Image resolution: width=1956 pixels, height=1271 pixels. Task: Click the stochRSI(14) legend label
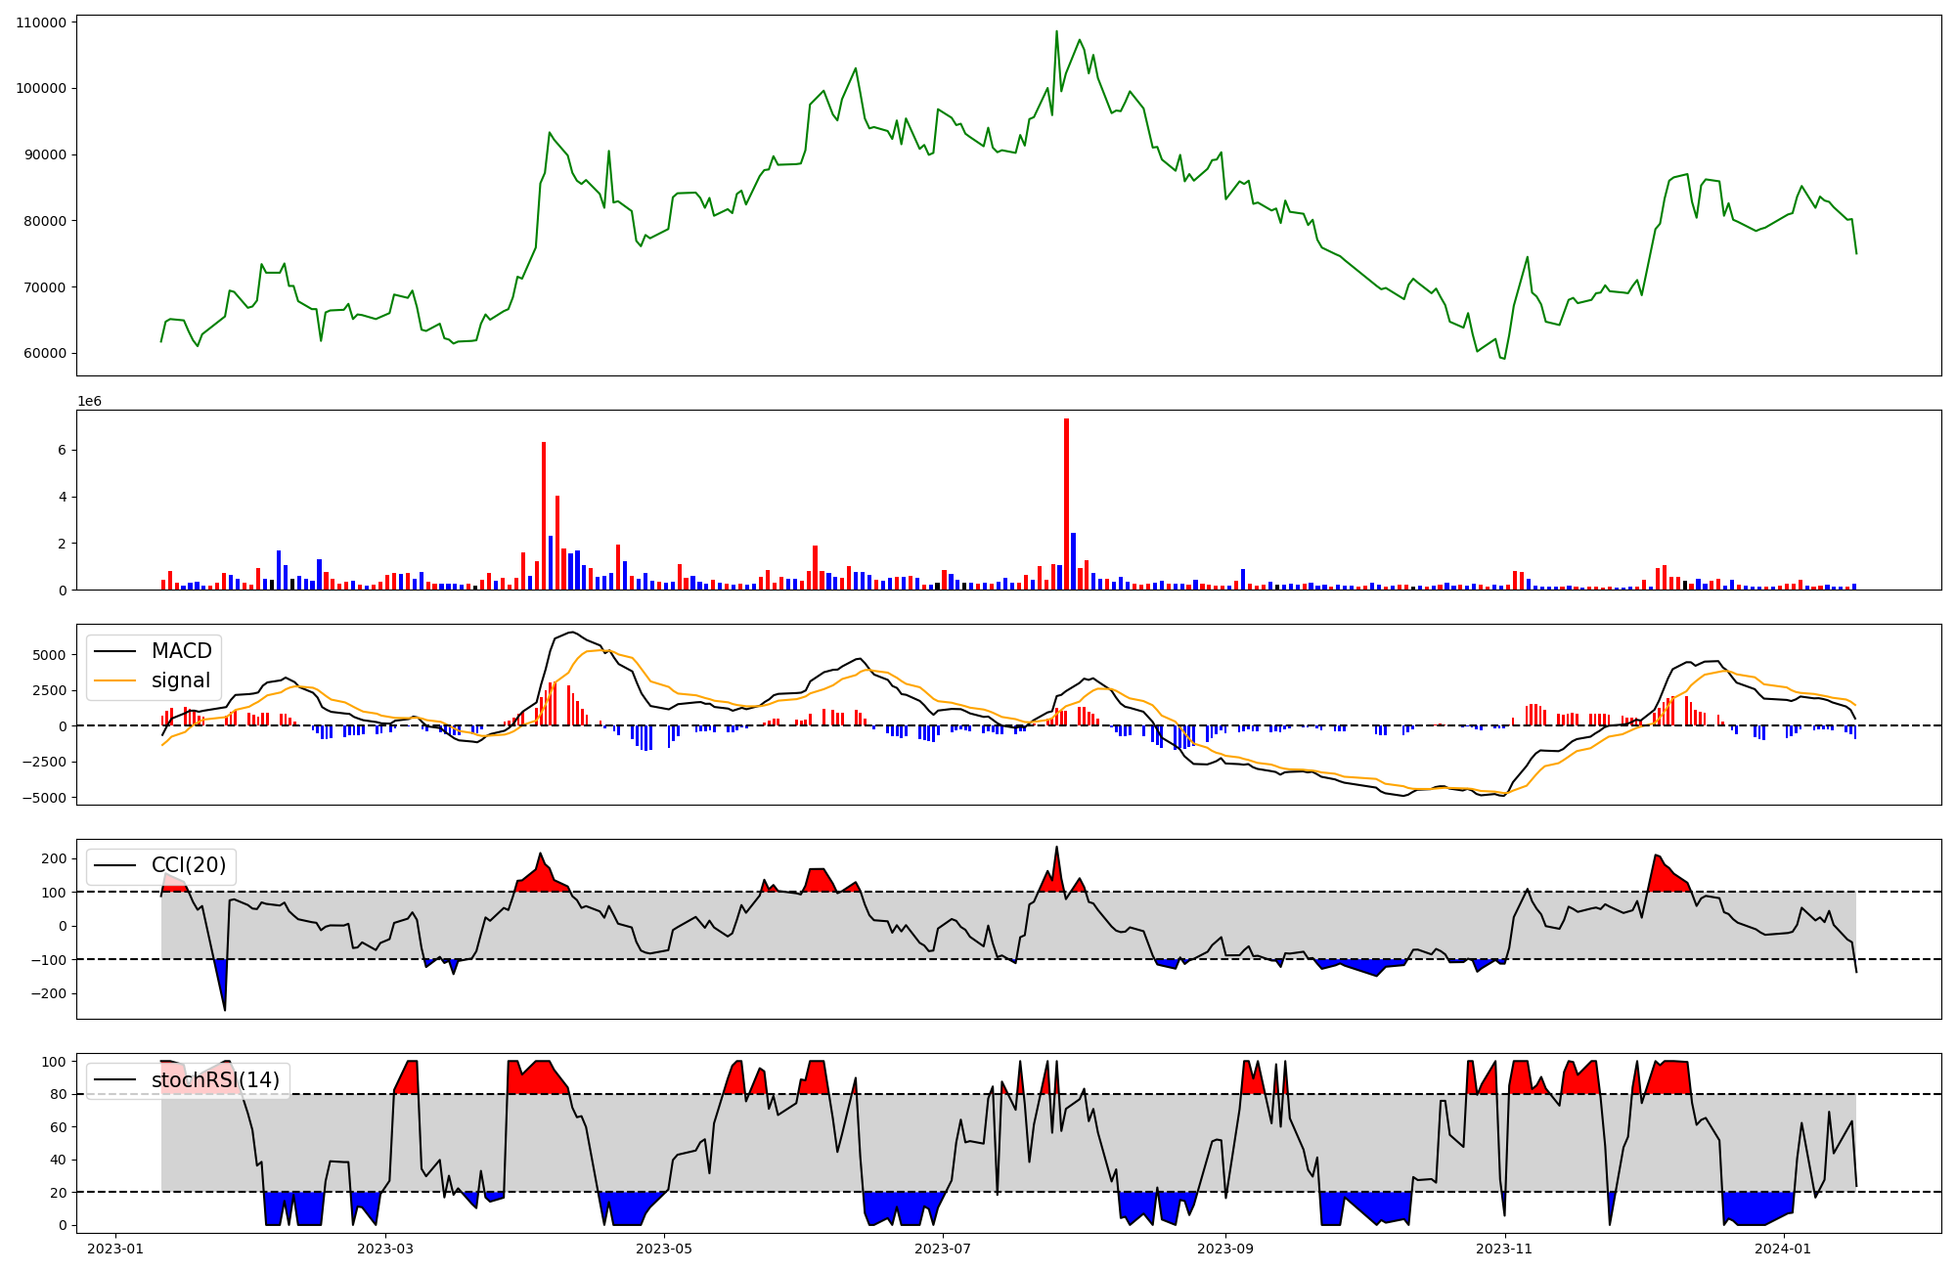pos(215,1080)
